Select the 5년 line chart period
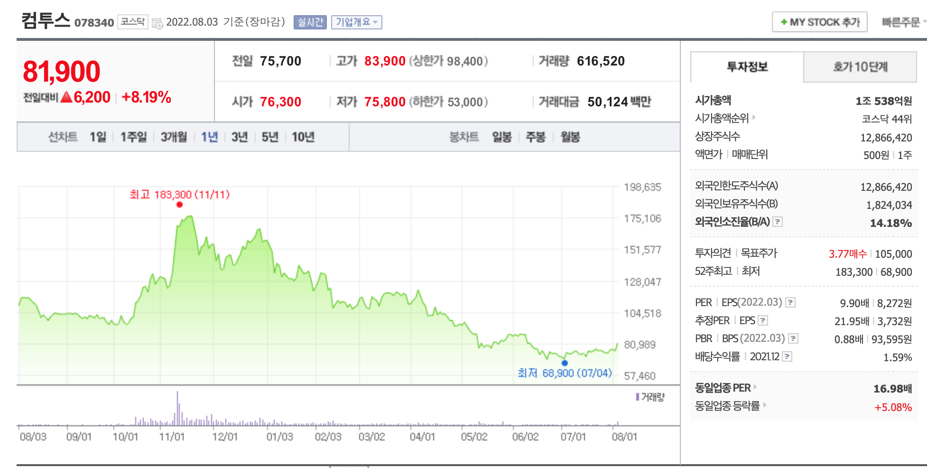This screenshot has height=468, width=927. pos(270,137)
